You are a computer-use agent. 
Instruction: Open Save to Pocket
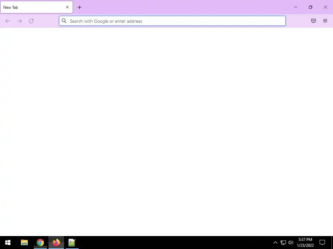313,21
